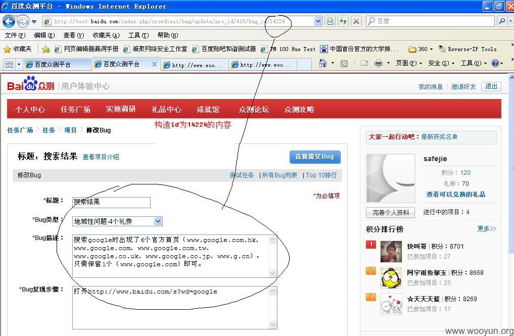Open the 编辑(E) menu
This screenshot has width=514, height=336.
click(44, 35)
